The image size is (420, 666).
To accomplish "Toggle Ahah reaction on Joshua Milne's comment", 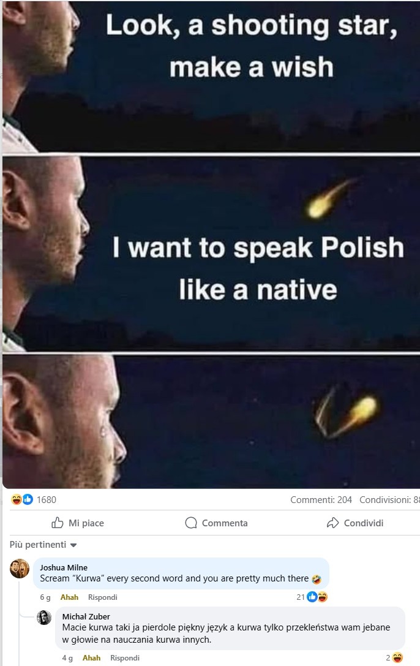I will (x=69, y=597).
